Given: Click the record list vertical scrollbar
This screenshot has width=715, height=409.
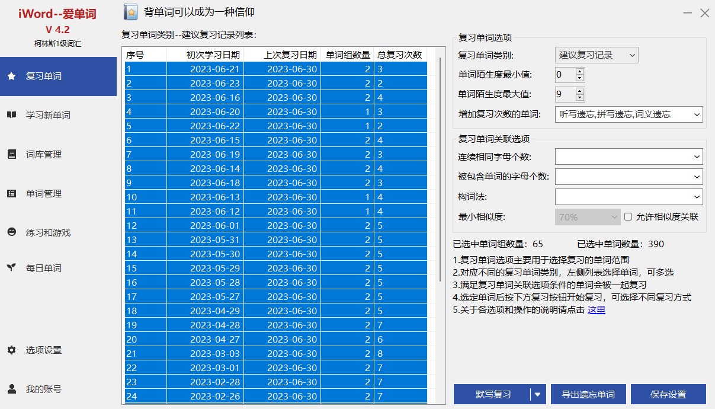Looking at the screenshot, I should click(x=440, y=178).
